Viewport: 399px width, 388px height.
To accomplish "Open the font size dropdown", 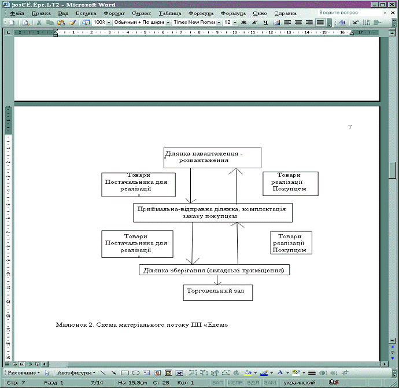I will pos(235,23).
